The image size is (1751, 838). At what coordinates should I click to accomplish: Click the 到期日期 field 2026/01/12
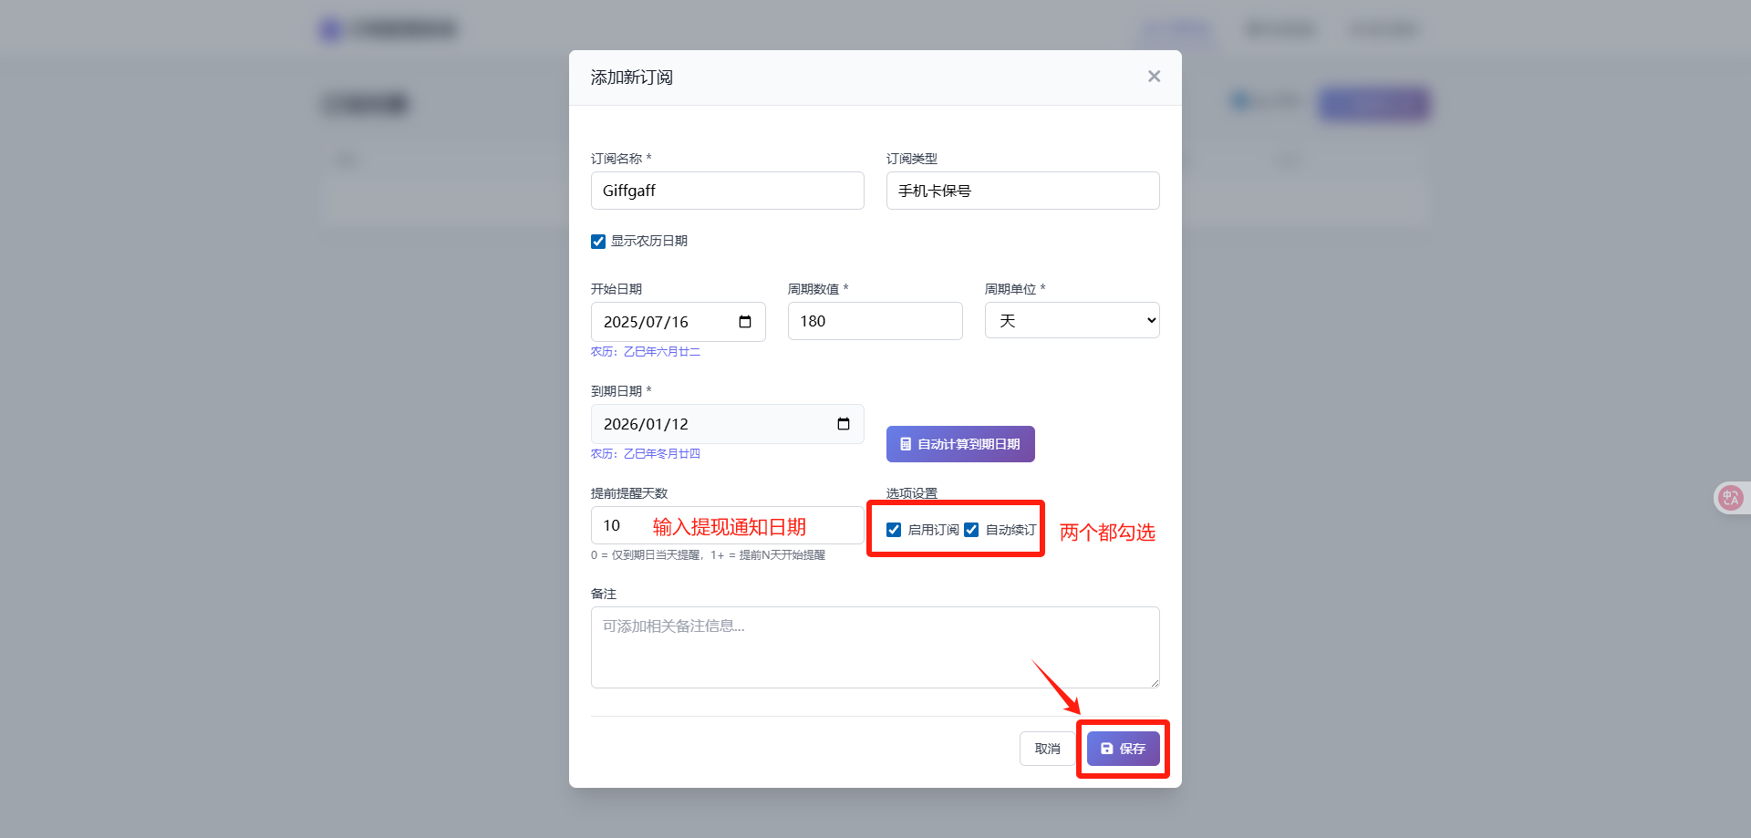(727, 424)
